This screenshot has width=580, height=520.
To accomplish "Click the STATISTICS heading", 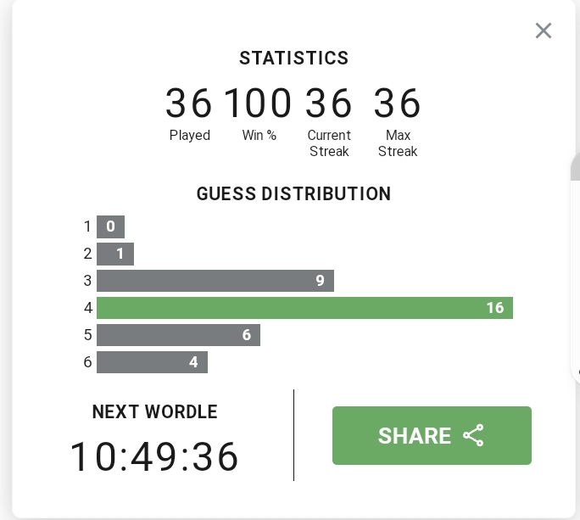I will tap(294, 58).
